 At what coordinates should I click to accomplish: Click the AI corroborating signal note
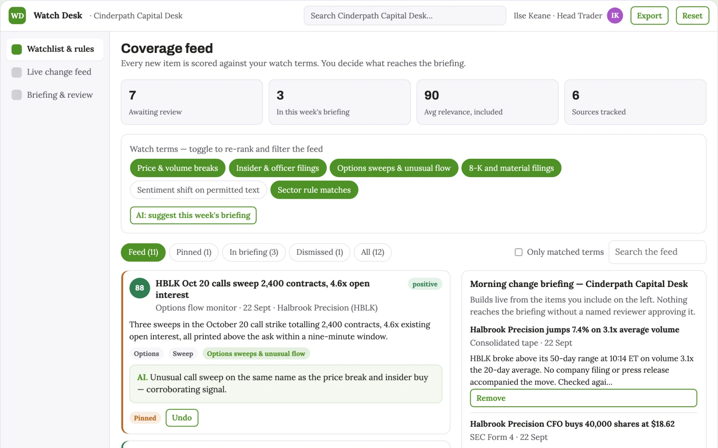coord(286,384)
